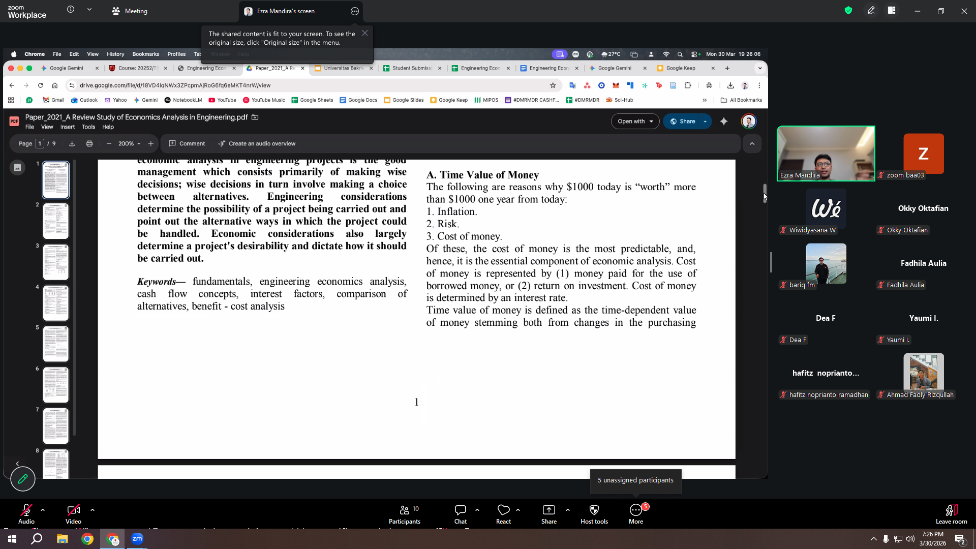Viewport: 976px width, 549px height.
Task: Open the Meeting tab
Action: pos(130,11)
